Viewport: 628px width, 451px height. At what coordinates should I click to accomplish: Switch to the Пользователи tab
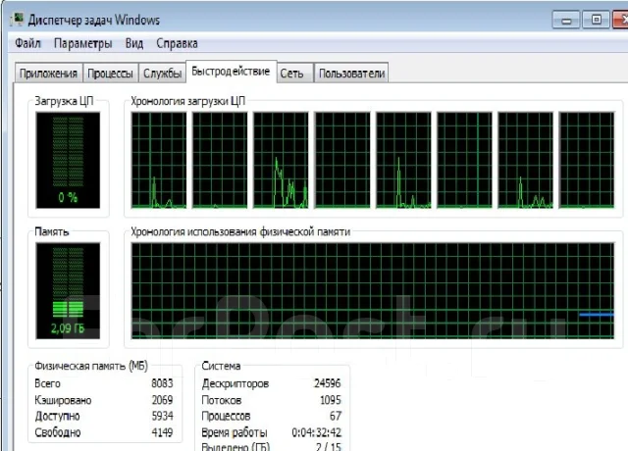(x=351, y=74)
